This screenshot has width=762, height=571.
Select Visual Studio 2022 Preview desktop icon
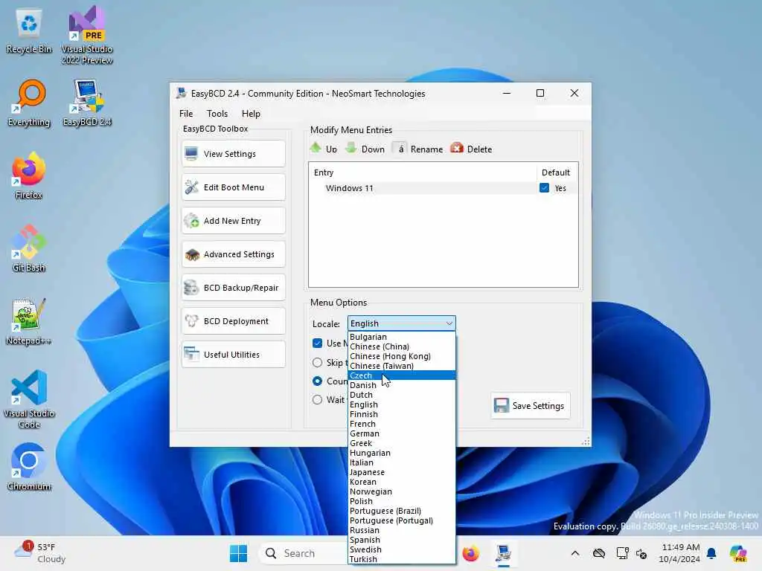87,36
